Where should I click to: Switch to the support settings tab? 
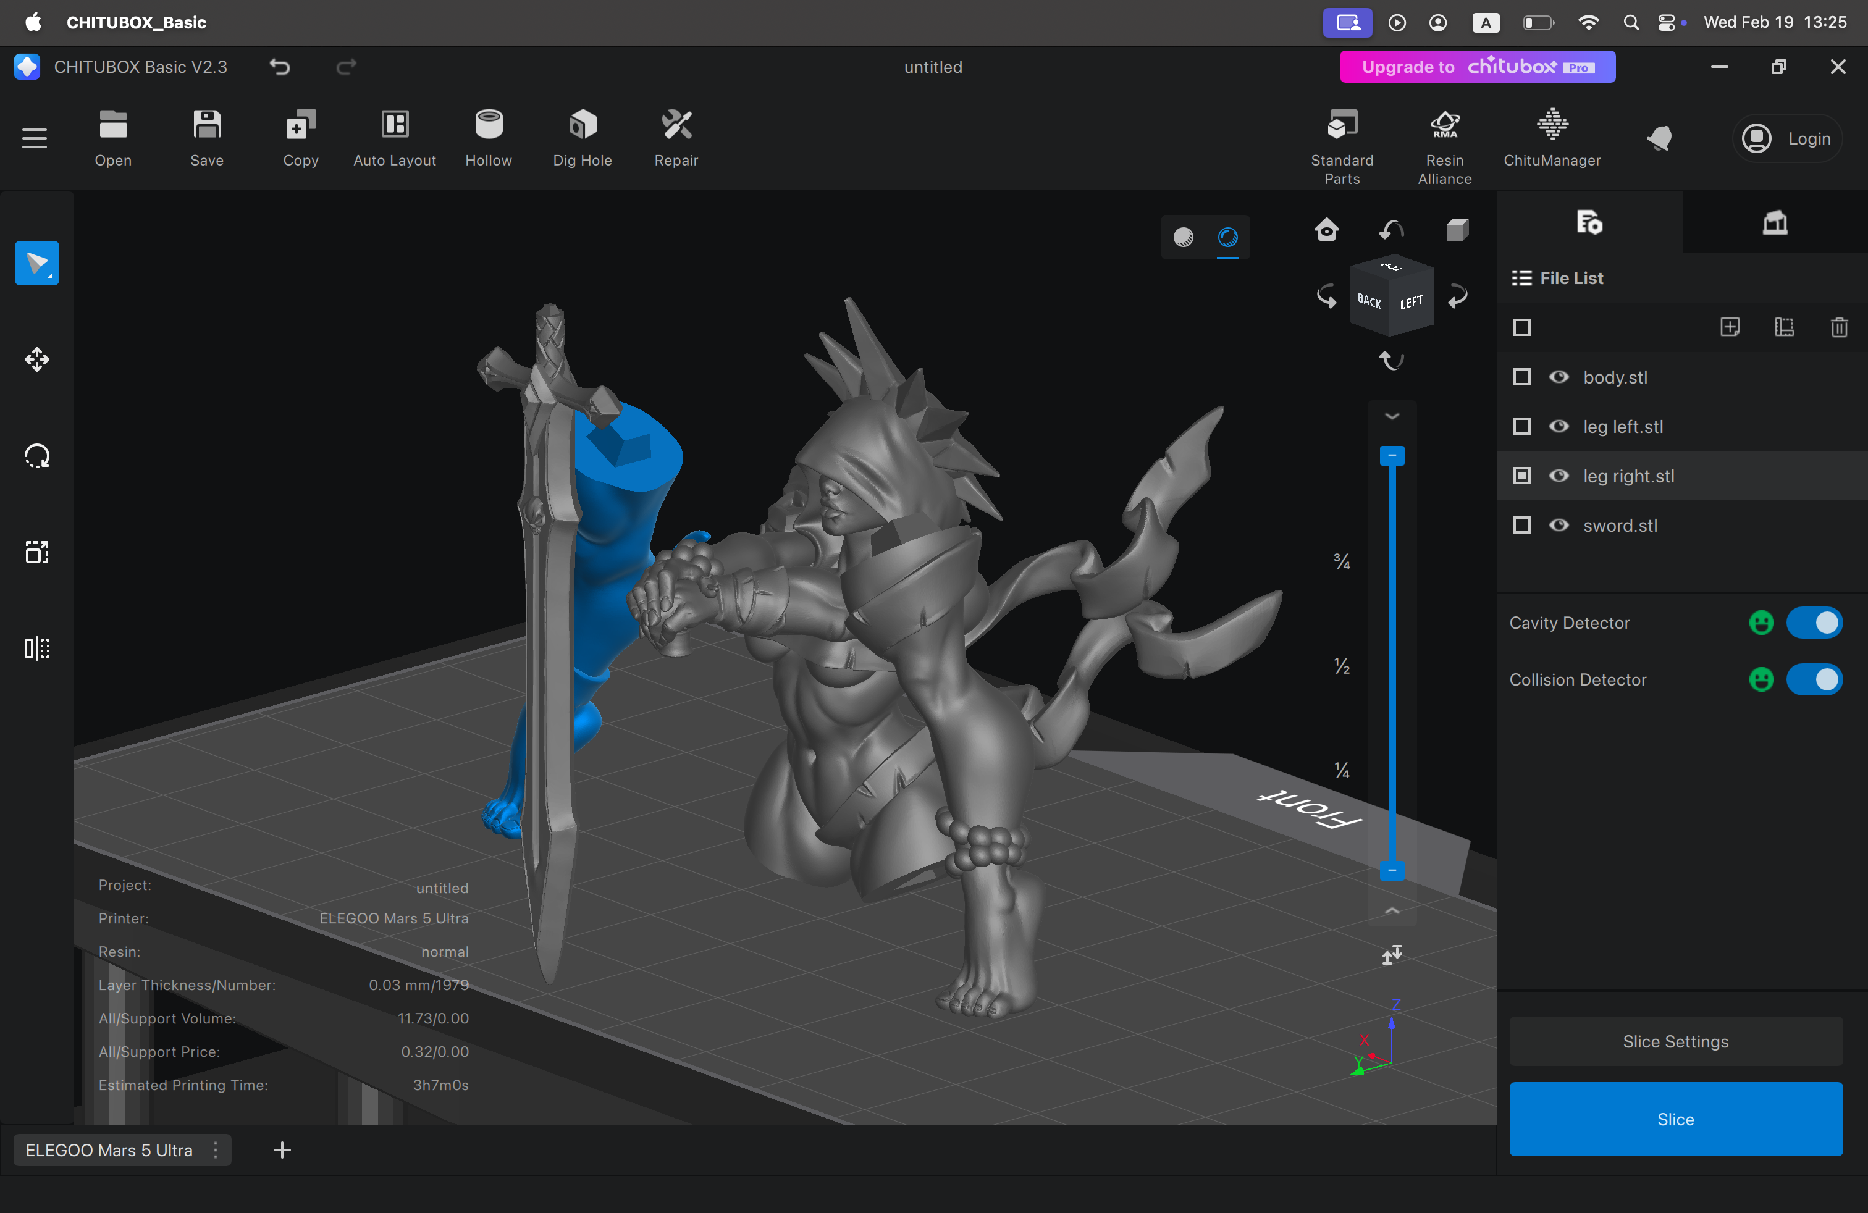[1775, 223]
